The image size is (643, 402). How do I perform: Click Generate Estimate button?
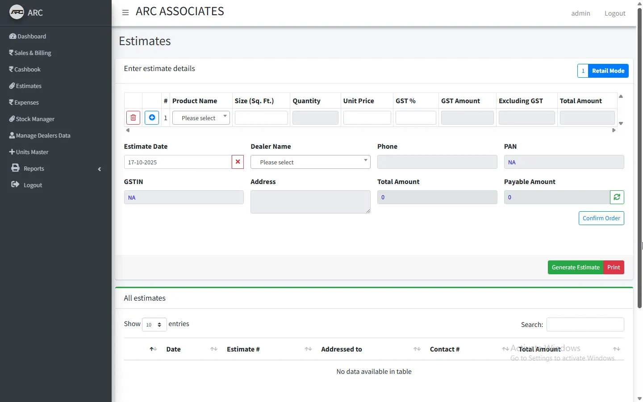point(575,268)
